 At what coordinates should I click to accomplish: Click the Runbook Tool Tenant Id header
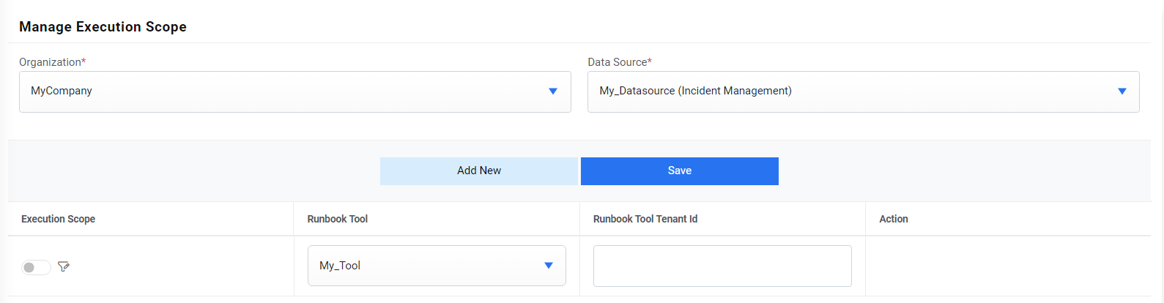[645, 219]
